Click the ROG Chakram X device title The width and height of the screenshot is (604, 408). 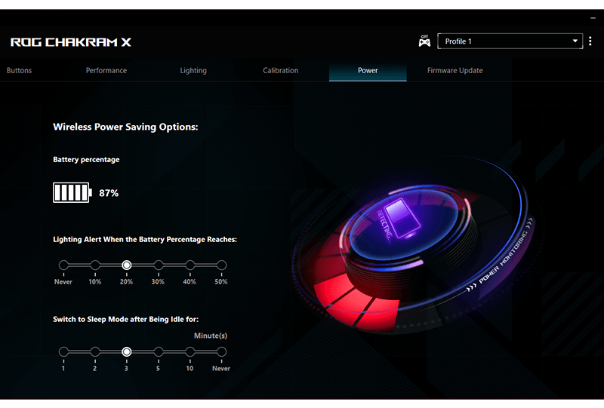coord(71,42)
